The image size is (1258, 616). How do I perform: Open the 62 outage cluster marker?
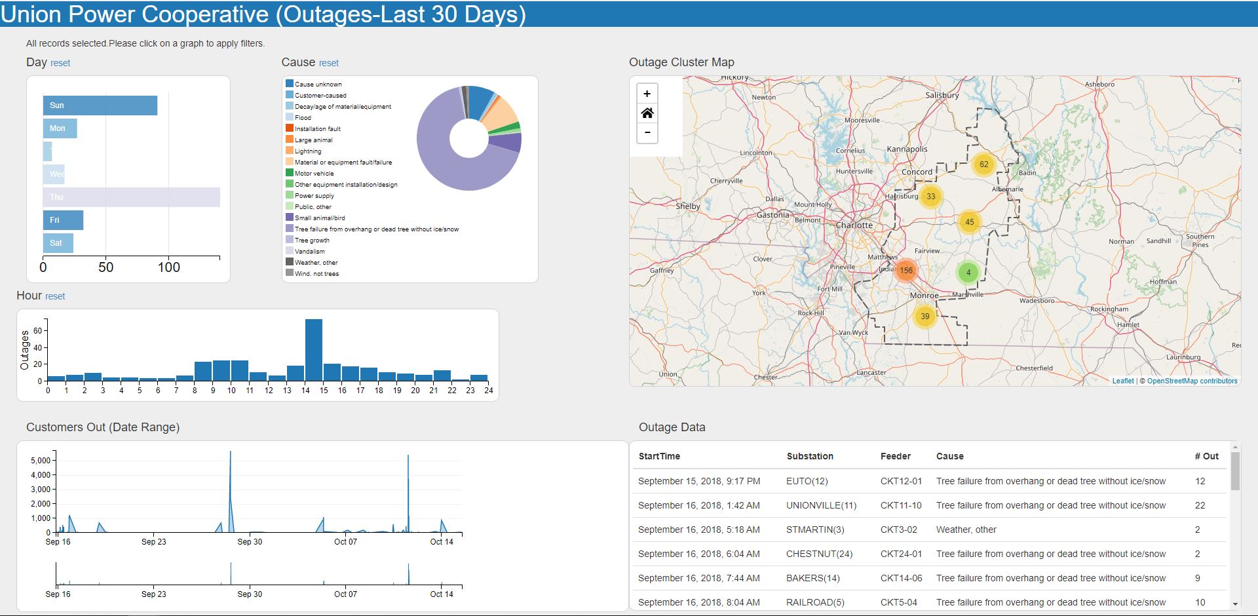(983, 164)
